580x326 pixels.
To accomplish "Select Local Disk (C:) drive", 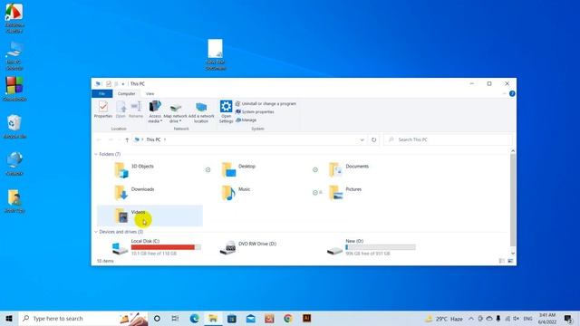I will (150, 247).
